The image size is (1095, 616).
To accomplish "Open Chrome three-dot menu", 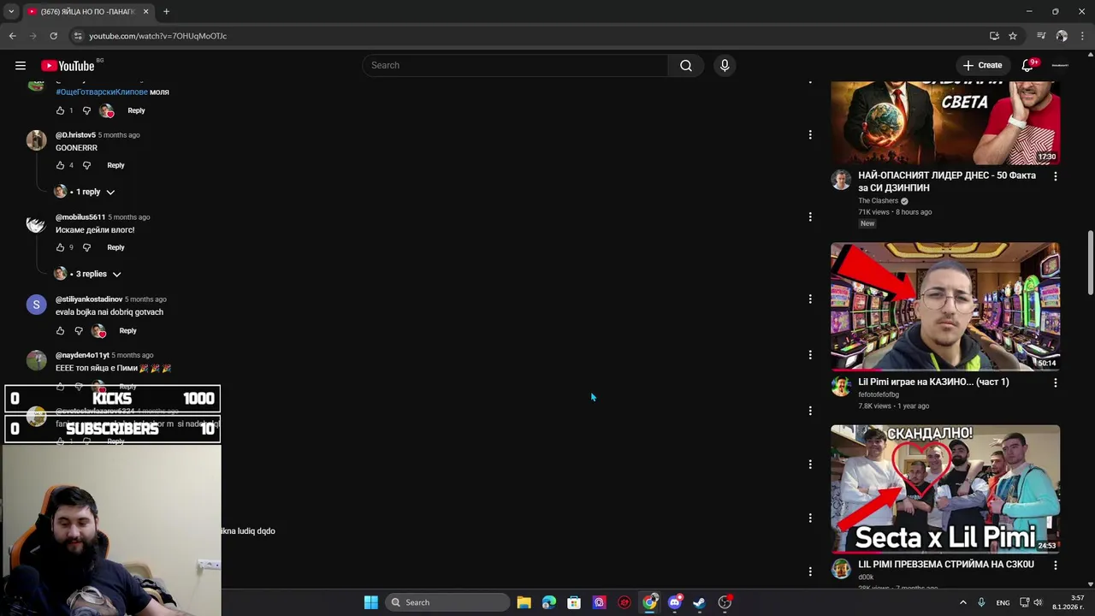I will click(x=1083, y=36).
